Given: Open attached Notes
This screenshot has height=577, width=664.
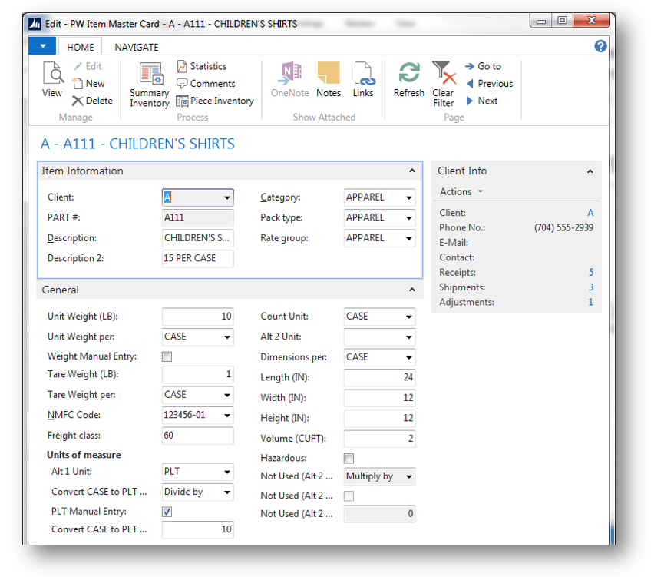Looking at the screenshot, I should 329,82.
